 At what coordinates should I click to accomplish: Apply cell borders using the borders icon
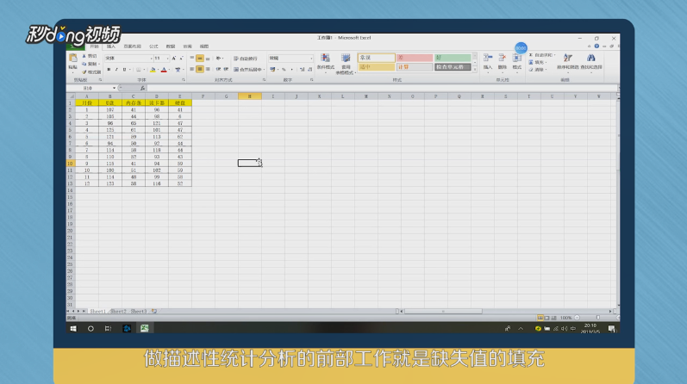(x=139, y=70)
